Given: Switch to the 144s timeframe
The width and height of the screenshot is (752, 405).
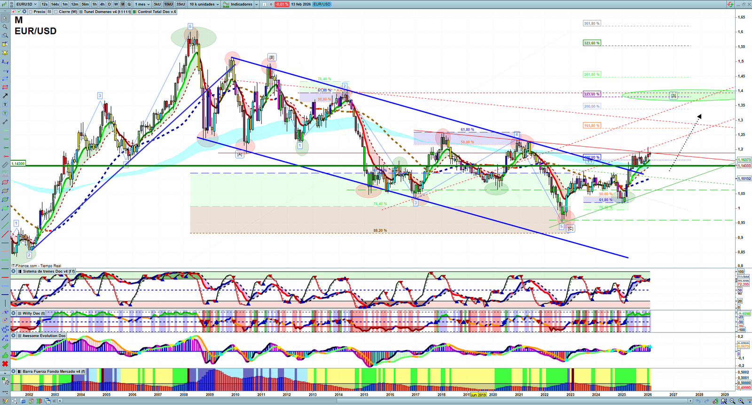Looking at the screenshot, I should point(55,4).
